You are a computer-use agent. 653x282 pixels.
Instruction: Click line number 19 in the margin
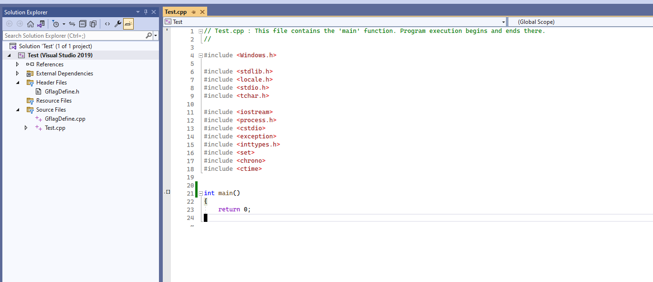point(190,177)
